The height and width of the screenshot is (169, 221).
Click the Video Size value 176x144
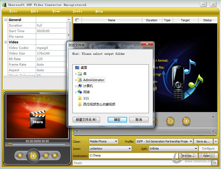tap(51, 54)
